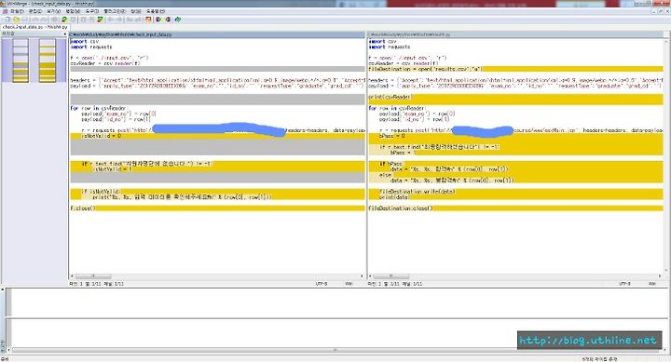Open the 창(W) menu

pyautogui.click(x=136, y=11)
